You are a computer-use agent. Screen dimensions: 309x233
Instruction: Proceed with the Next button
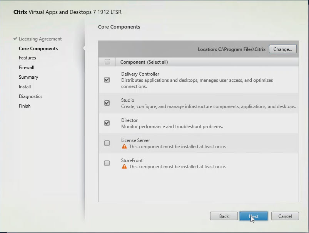click(x=254, y=216)
